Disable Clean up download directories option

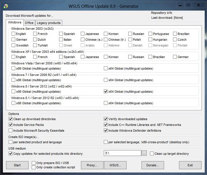tap(11, 119)
